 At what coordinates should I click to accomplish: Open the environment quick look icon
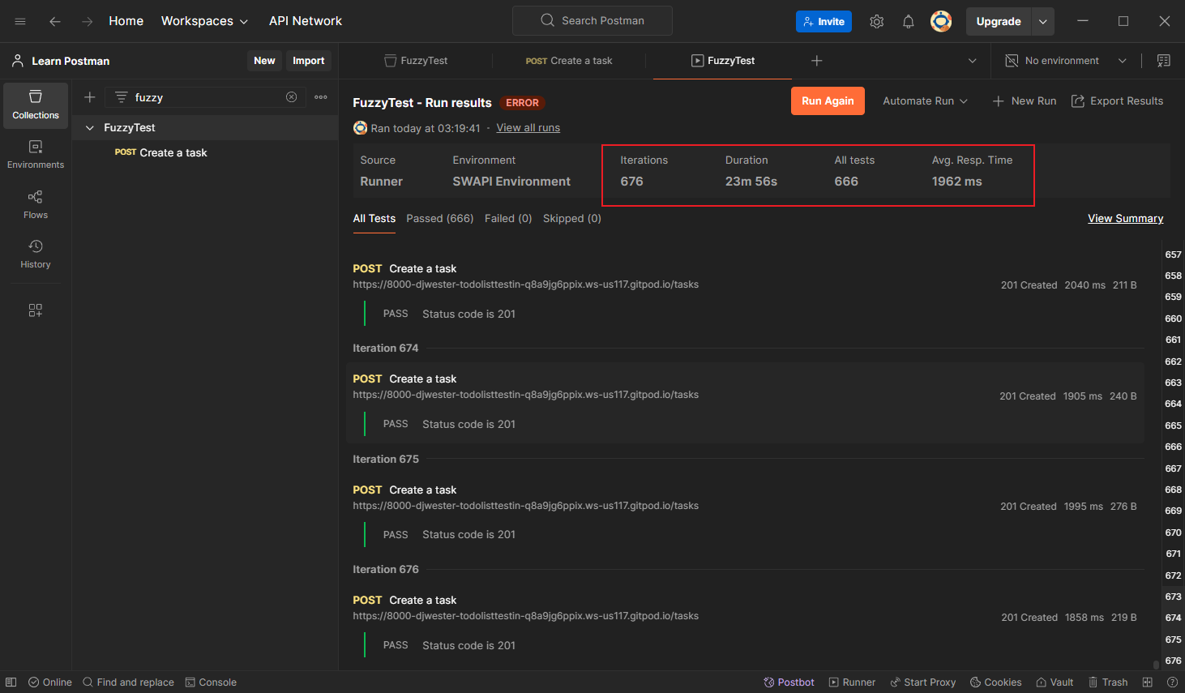pyautogui.click(x=1164, y=61)
